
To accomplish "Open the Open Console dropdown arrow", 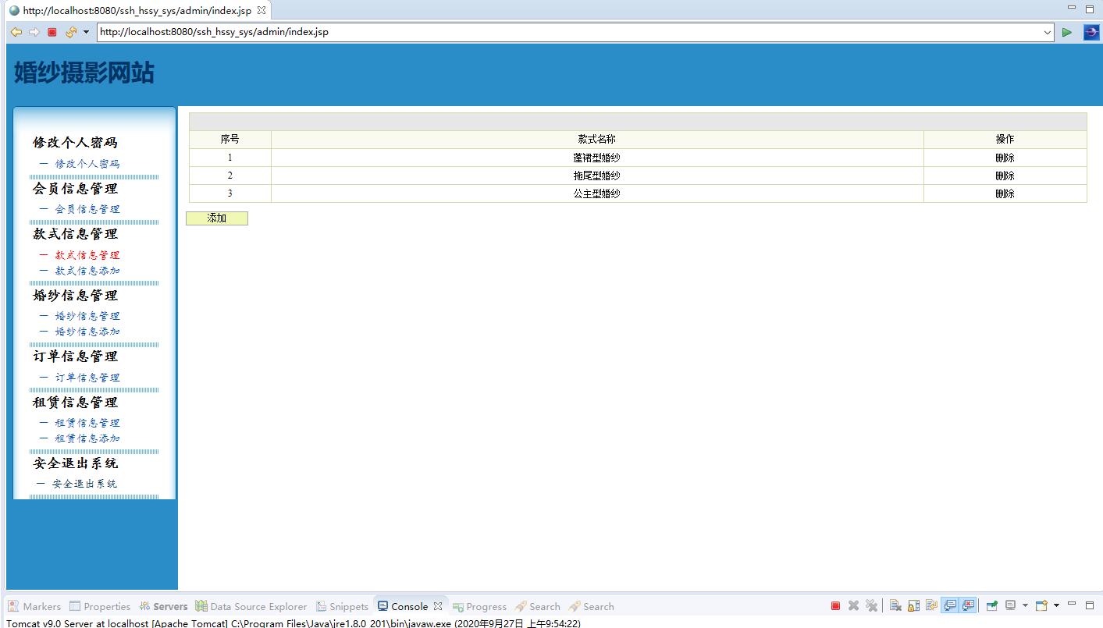I will pos(1056,605).
